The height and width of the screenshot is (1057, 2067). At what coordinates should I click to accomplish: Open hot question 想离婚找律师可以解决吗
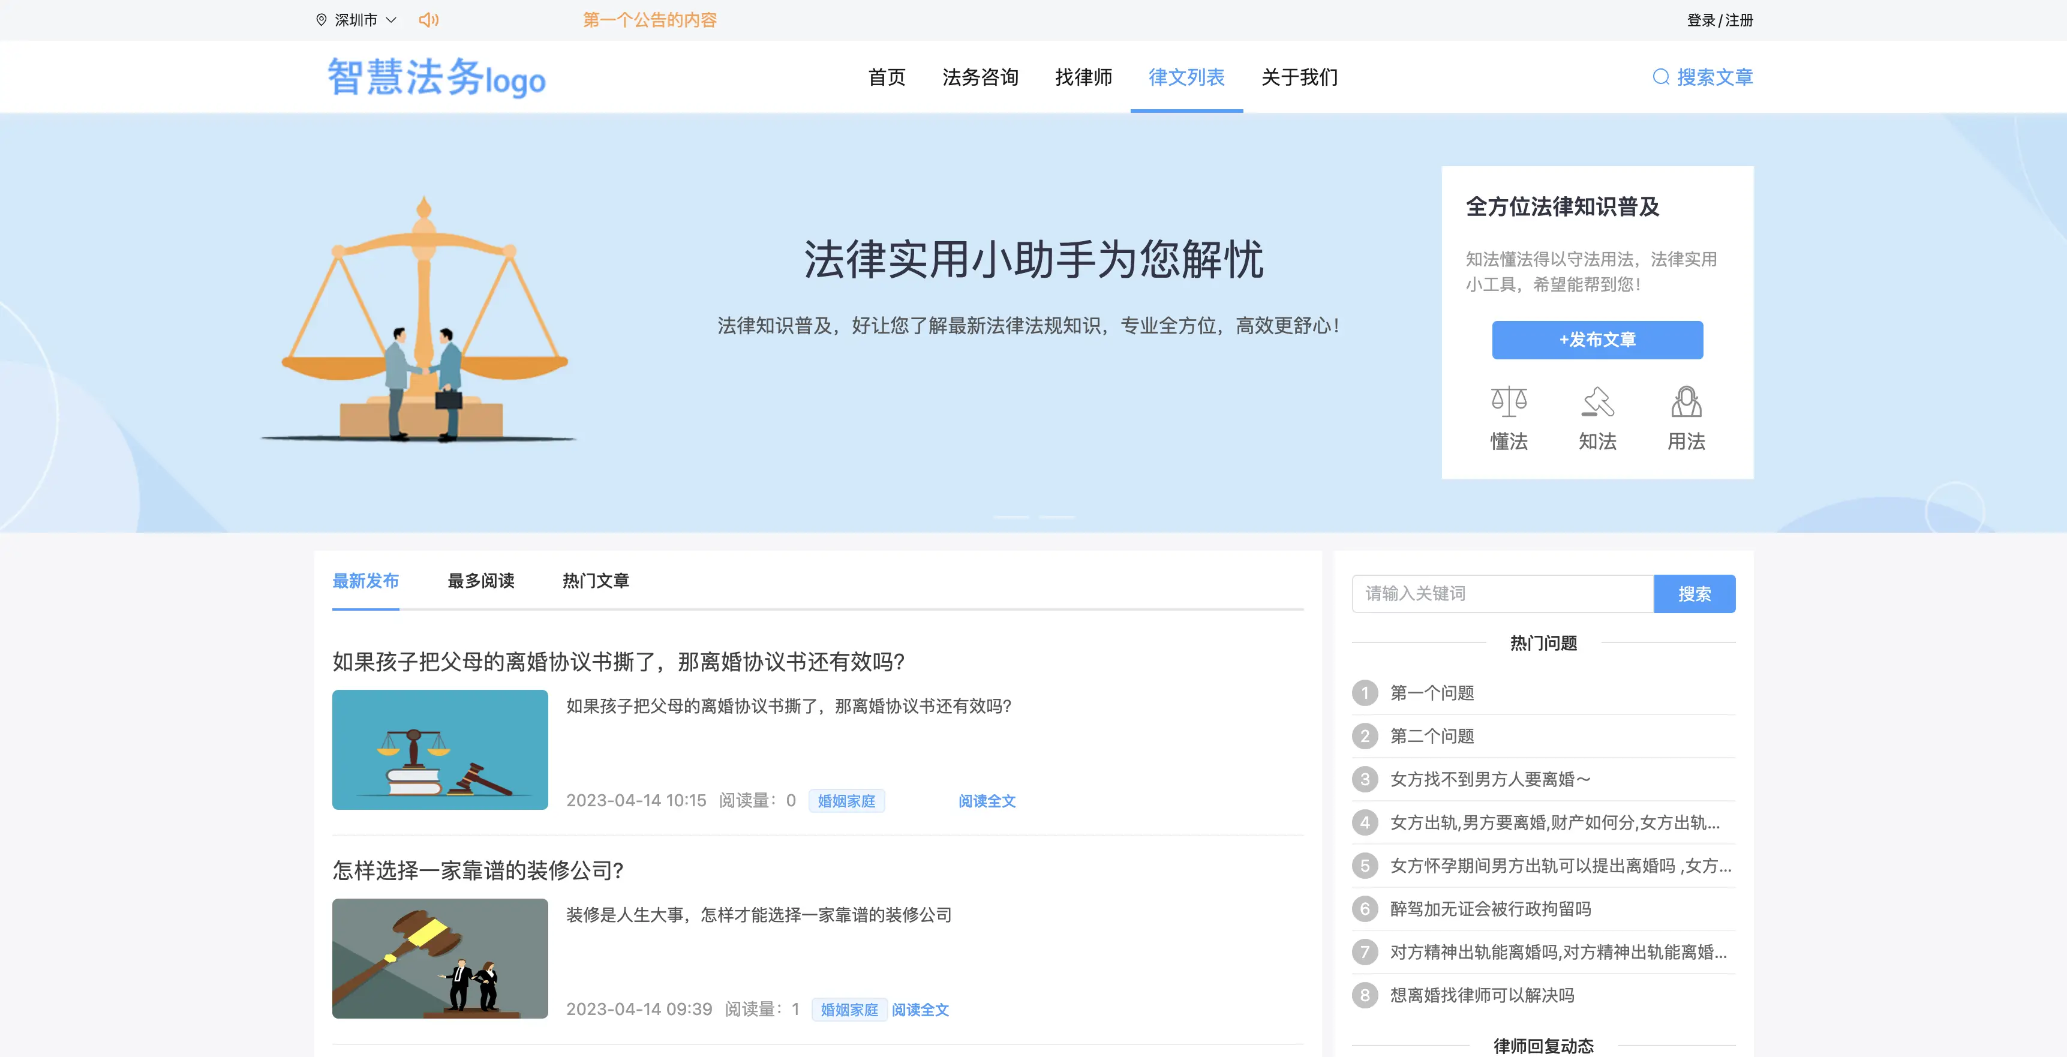pos(1482,995)
